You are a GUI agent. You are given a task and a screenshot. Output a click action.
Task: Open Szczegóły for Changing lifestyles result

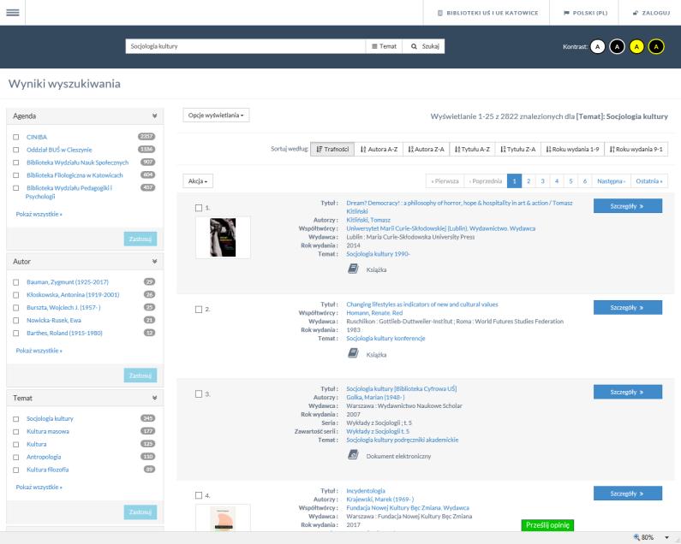(x=628, y=308)
